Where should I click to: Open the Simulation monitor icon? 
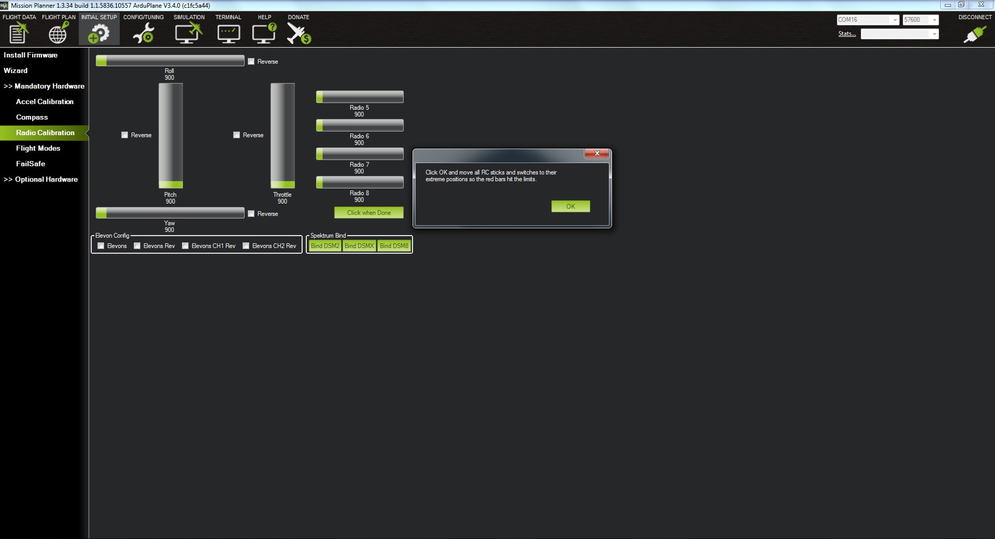point(188,34)
